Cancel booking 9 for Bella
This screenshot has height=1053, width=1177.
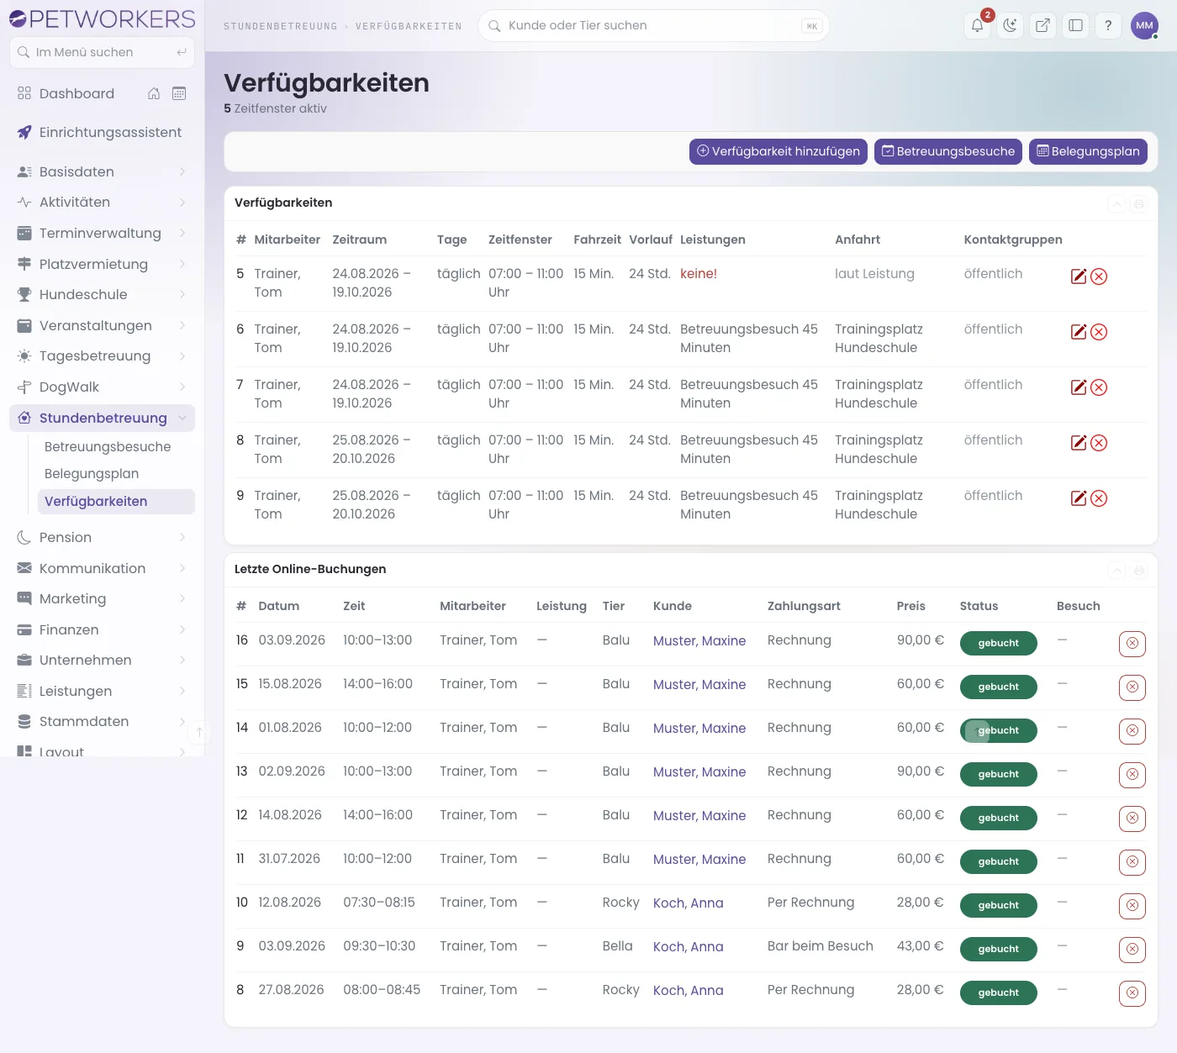tap(1132, 950)
